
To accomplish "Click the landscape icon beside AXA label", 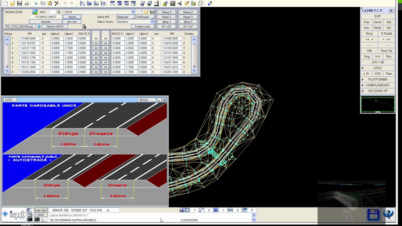I will click(x=35, y=12).
